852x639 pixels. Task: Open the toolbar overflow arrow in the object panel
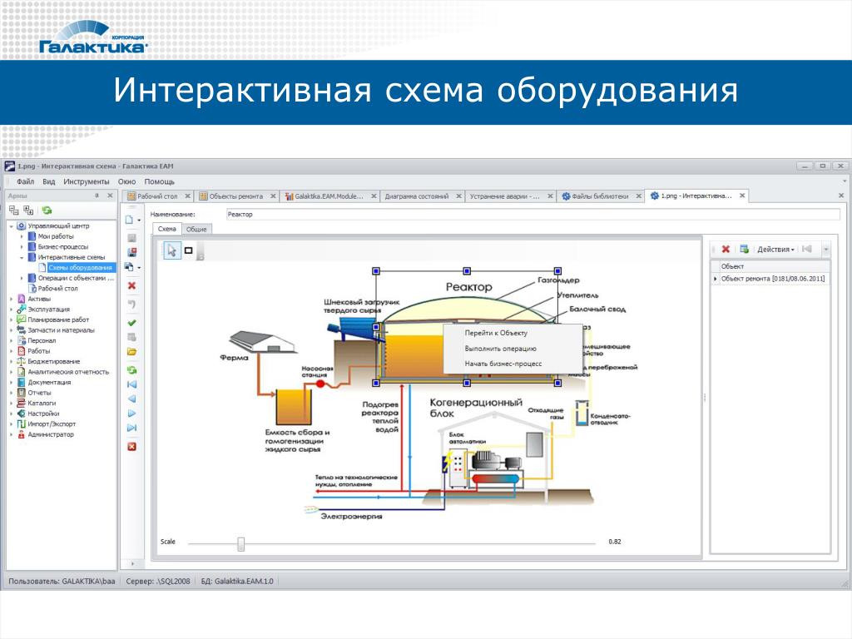(825, 250)
